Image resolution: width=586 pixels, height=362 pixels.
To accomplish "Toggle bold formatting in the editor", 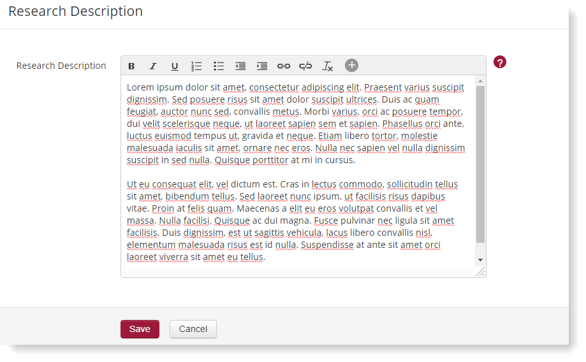I will click(131, 66).
